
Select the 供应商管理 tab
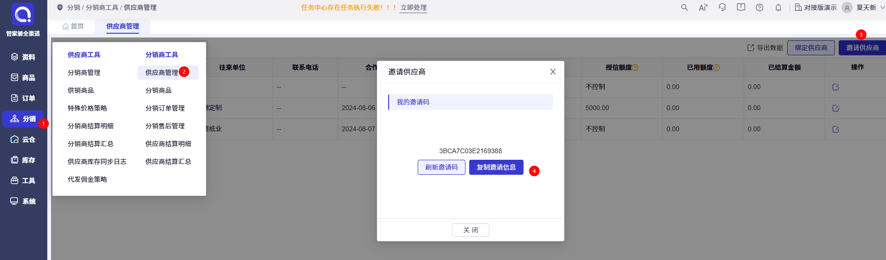(123, 26)
